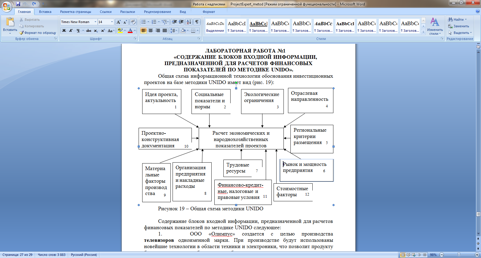This screenshot has height=258, width=481.
Task: Toggle show paragraph marks (¶)
Action: coord(197,22)
